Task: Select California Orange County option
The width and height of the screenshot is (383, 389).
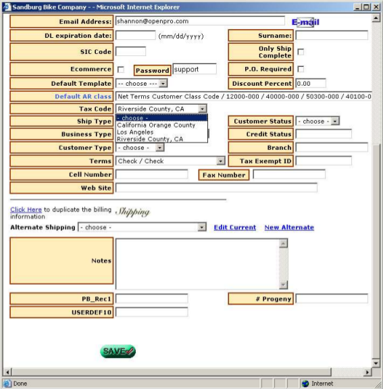Action: tap(161, 125)
